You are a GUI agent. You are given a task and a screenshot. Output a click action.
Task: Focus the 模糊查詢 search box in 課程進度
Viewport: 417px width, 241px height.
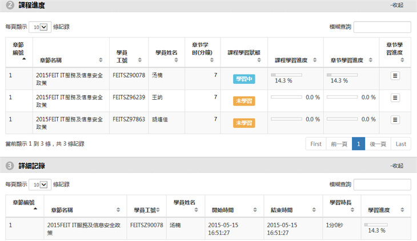click(382, 27)
